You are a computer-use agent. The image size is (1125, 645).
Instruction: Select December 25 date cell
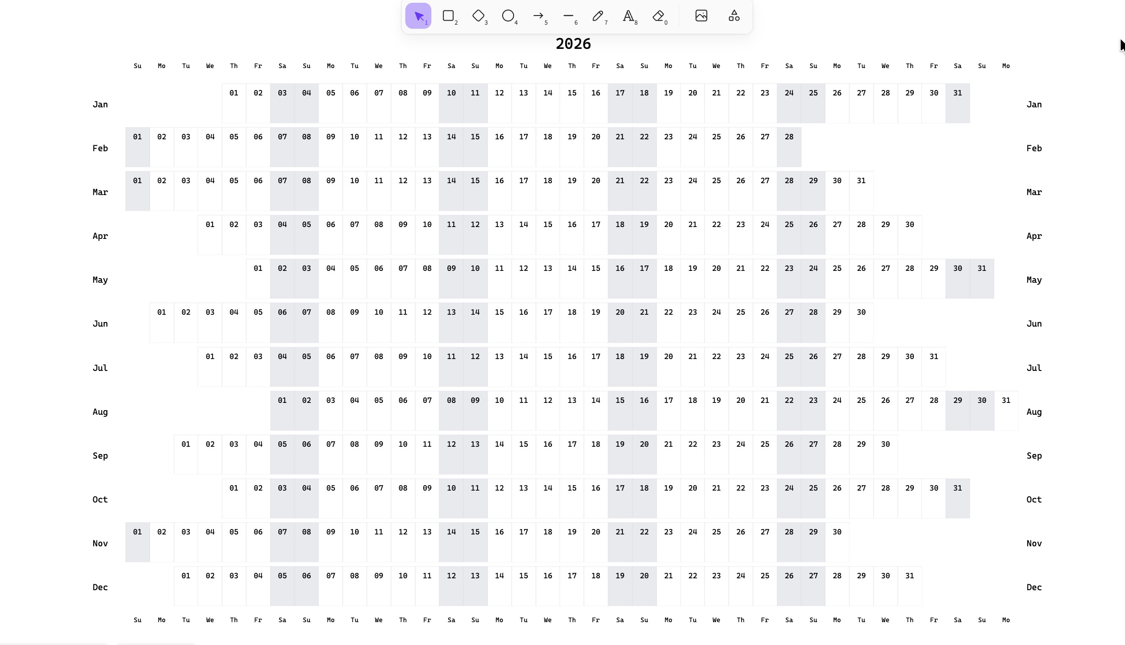click(x=764, y=586)
